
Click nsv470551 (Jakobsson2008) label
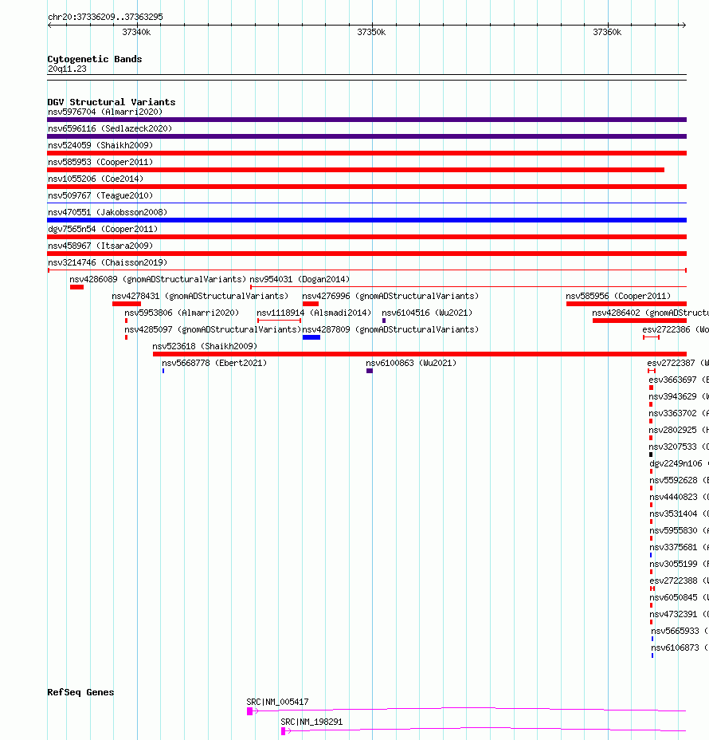click(108, 212)
